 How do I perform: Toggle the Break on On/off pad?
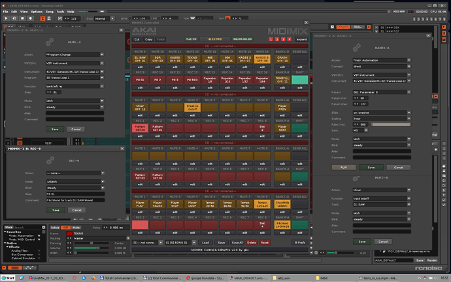tap(192, 107)
